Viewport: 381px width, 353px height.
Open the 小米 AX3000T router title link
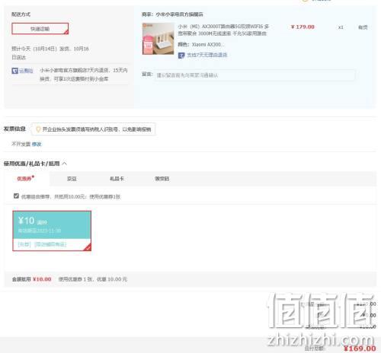[223, 30]
